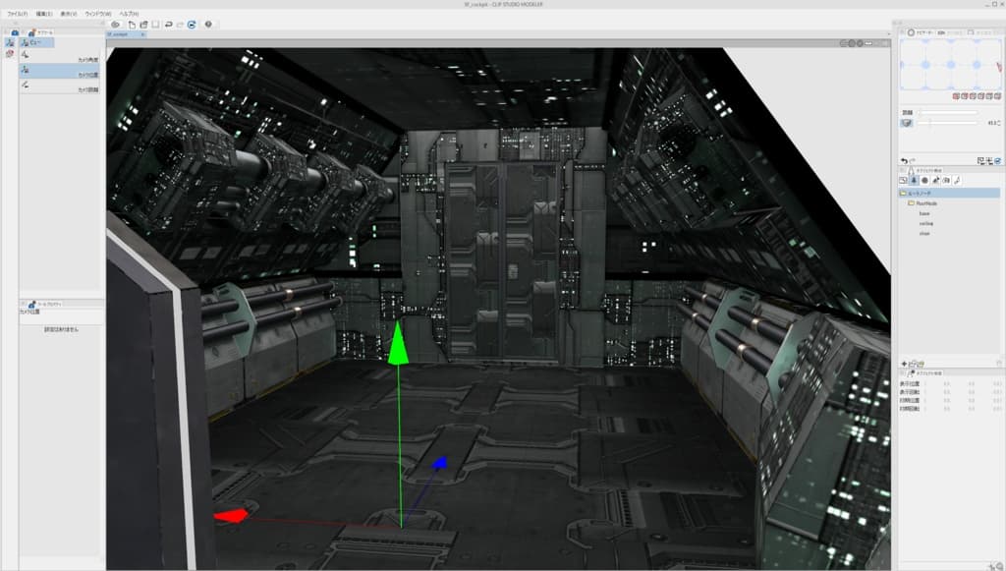Image resolution: width=1006 pixels, height=571 pixels.
Task: Open the サブツール palette tab
Action: click(x=41, y=32)
